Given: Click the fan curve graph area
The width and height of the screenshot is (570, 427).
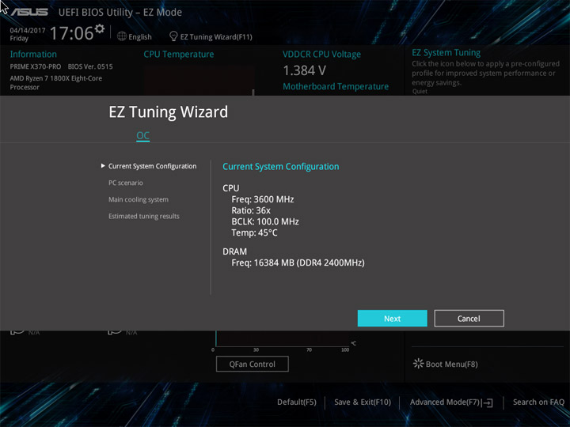Looking at the screenshot, I should [283, 338].
